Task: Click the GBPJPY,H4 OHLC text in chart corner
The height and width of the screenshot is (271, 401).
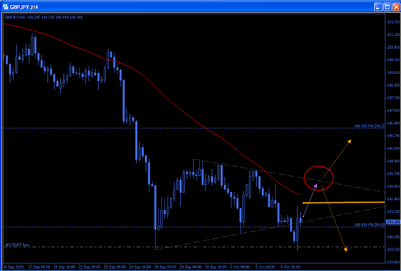Action: click(44, 17)
